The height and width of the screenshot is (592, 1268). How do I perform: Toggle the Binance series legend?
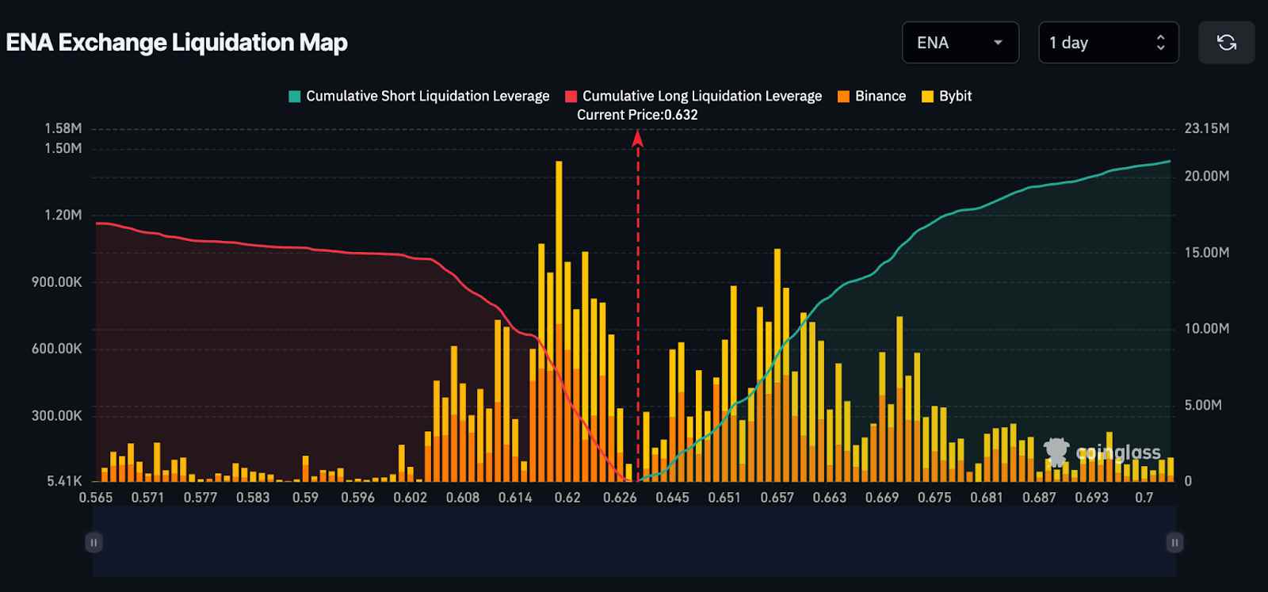point(880,96)
